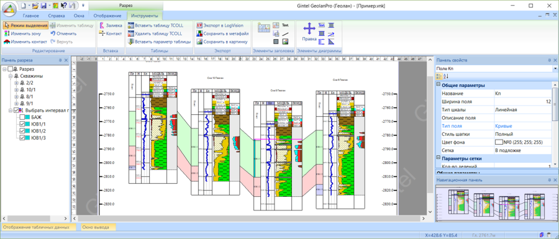This screenshot has height=239, width=559.
Task: Open the Поле Кп properties dropdown
Action: [x=555, y=68]
